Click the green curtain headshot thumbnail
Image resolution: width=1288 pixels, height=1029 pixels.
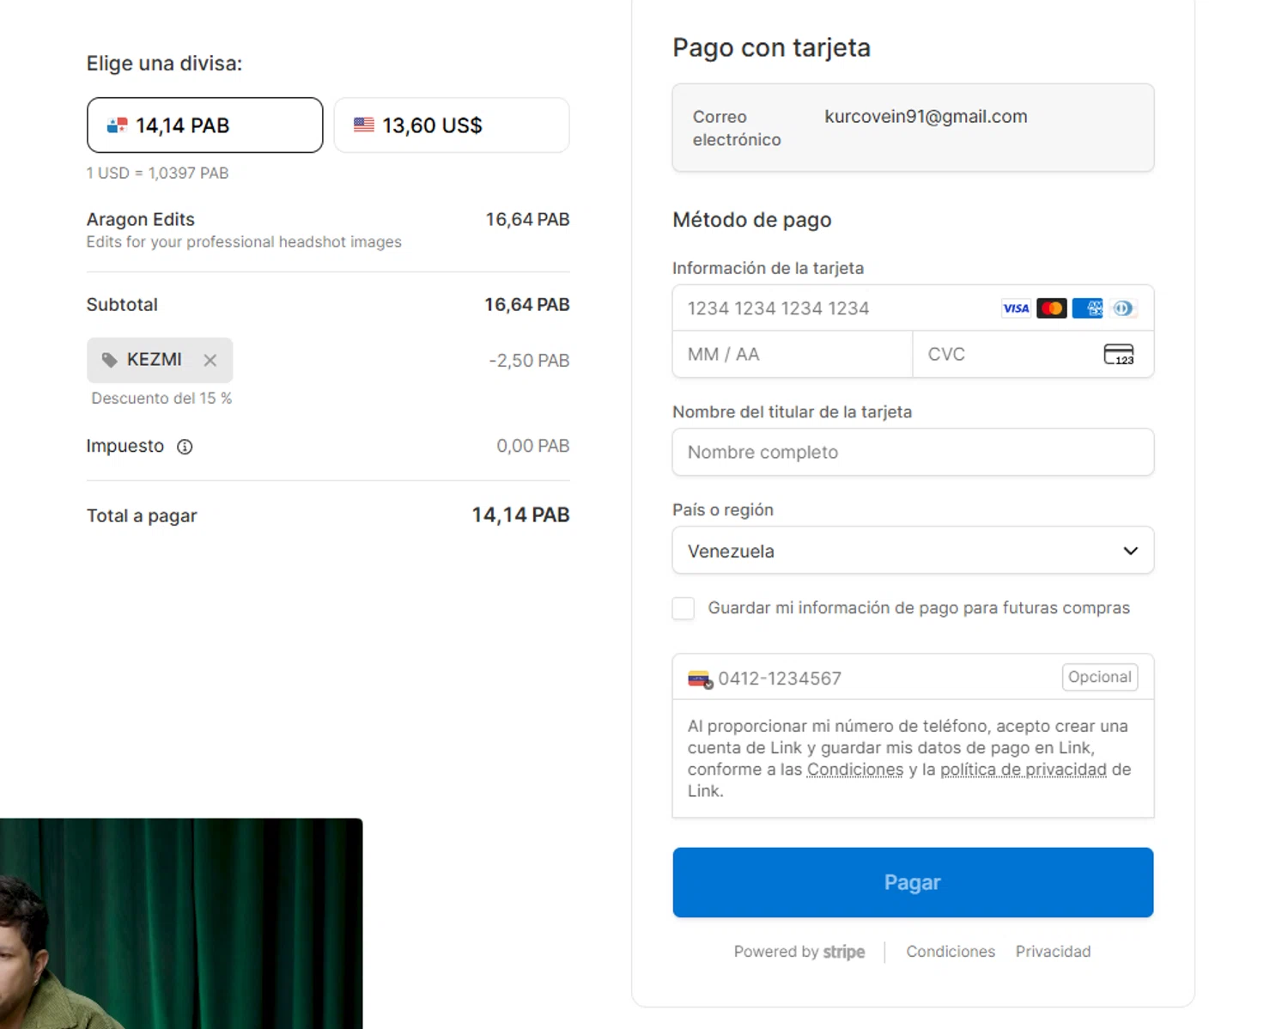click(x=181, y=923)
